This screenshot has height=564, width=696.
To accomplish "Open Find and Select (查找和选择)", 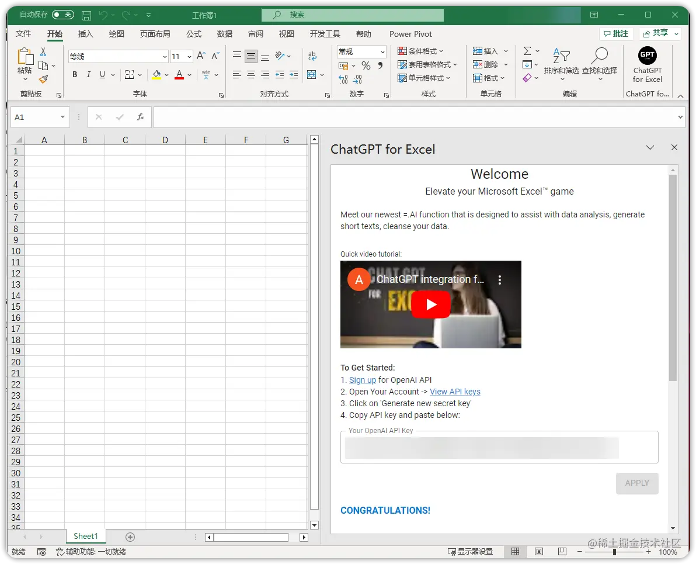I will (x=600, y=64).
